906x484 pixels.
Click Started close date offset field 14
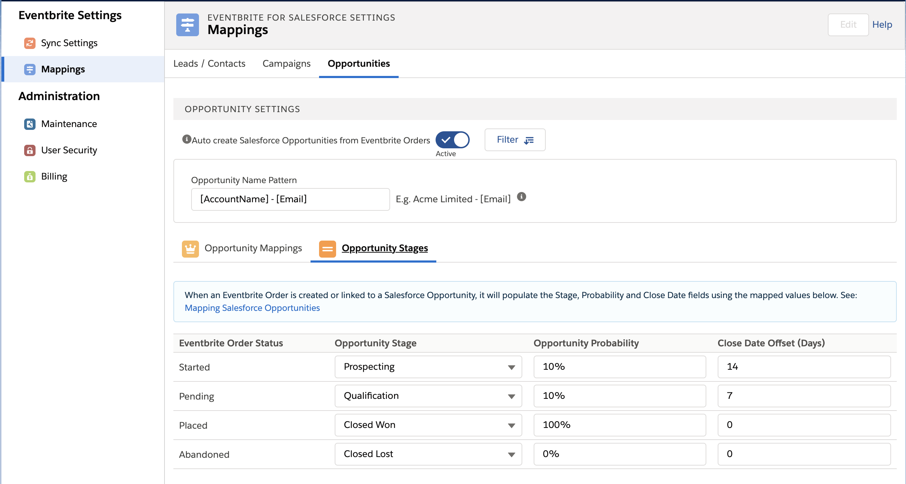804,367
